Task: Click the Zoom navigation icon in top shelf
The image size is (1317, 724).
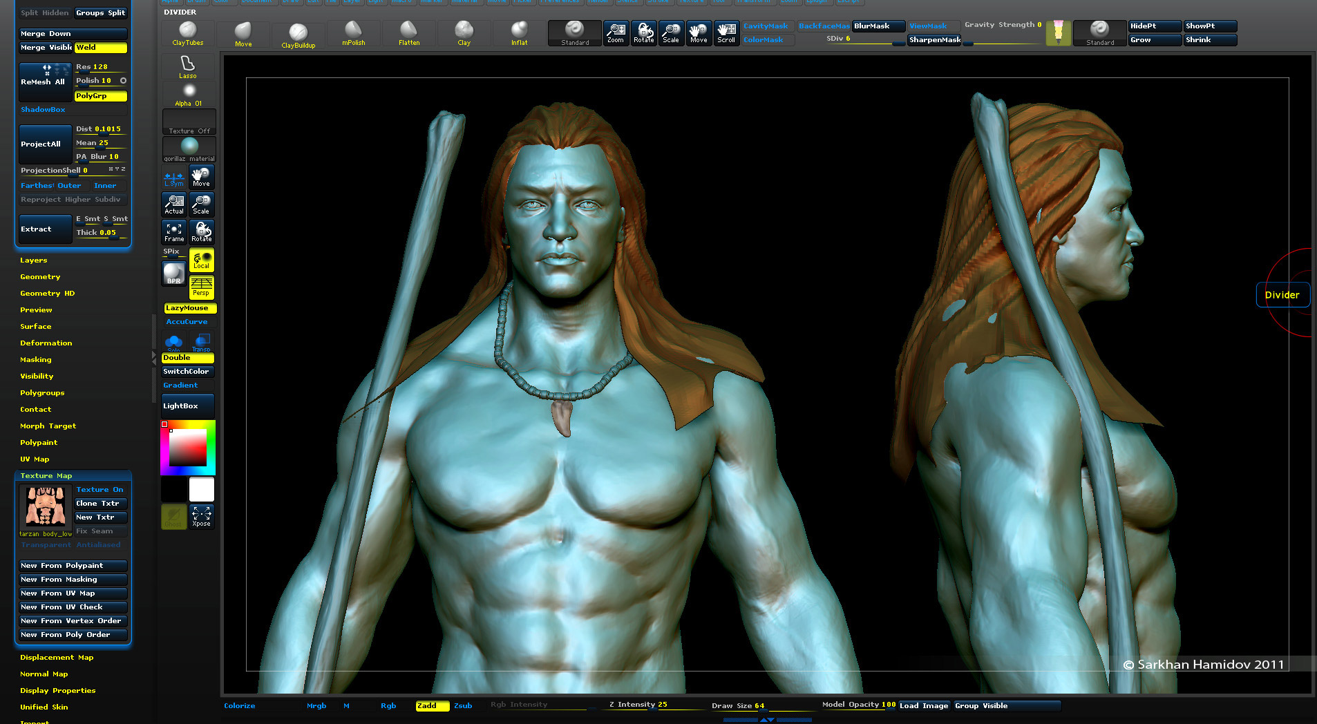Action: pos(616,33)
